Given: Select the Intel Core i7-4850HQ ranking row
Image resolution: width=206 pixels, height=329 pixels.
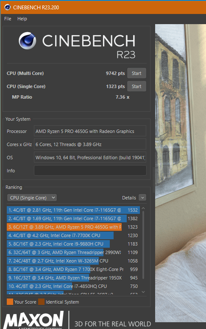Looking at the screenshot, I should click(73, 286).
